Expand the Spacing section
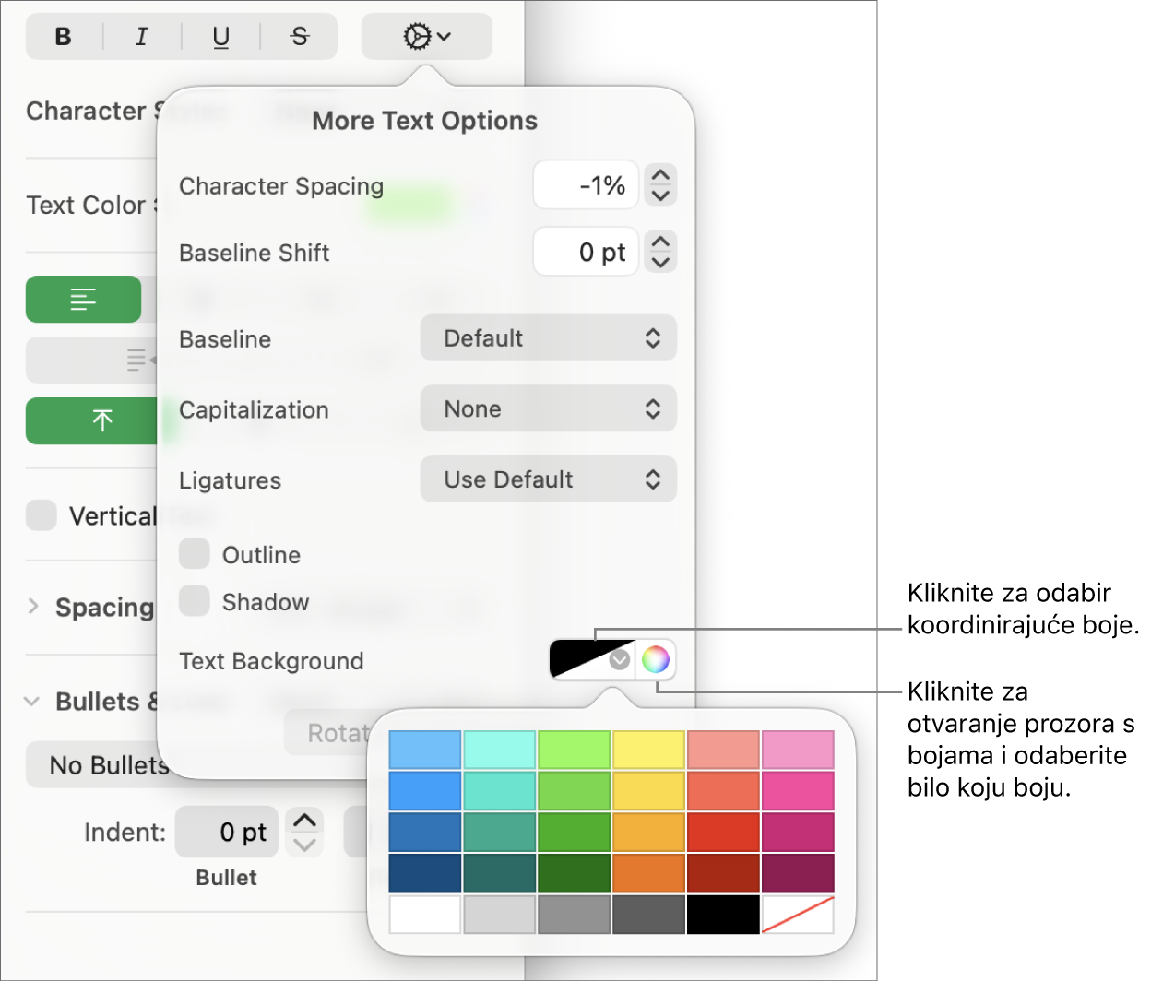This screenshot has height=981, width=1151. click(x=33, y=606)
